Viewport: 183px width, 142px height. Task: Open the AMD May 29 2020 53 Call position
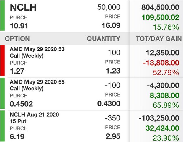(x=91, y=61)
